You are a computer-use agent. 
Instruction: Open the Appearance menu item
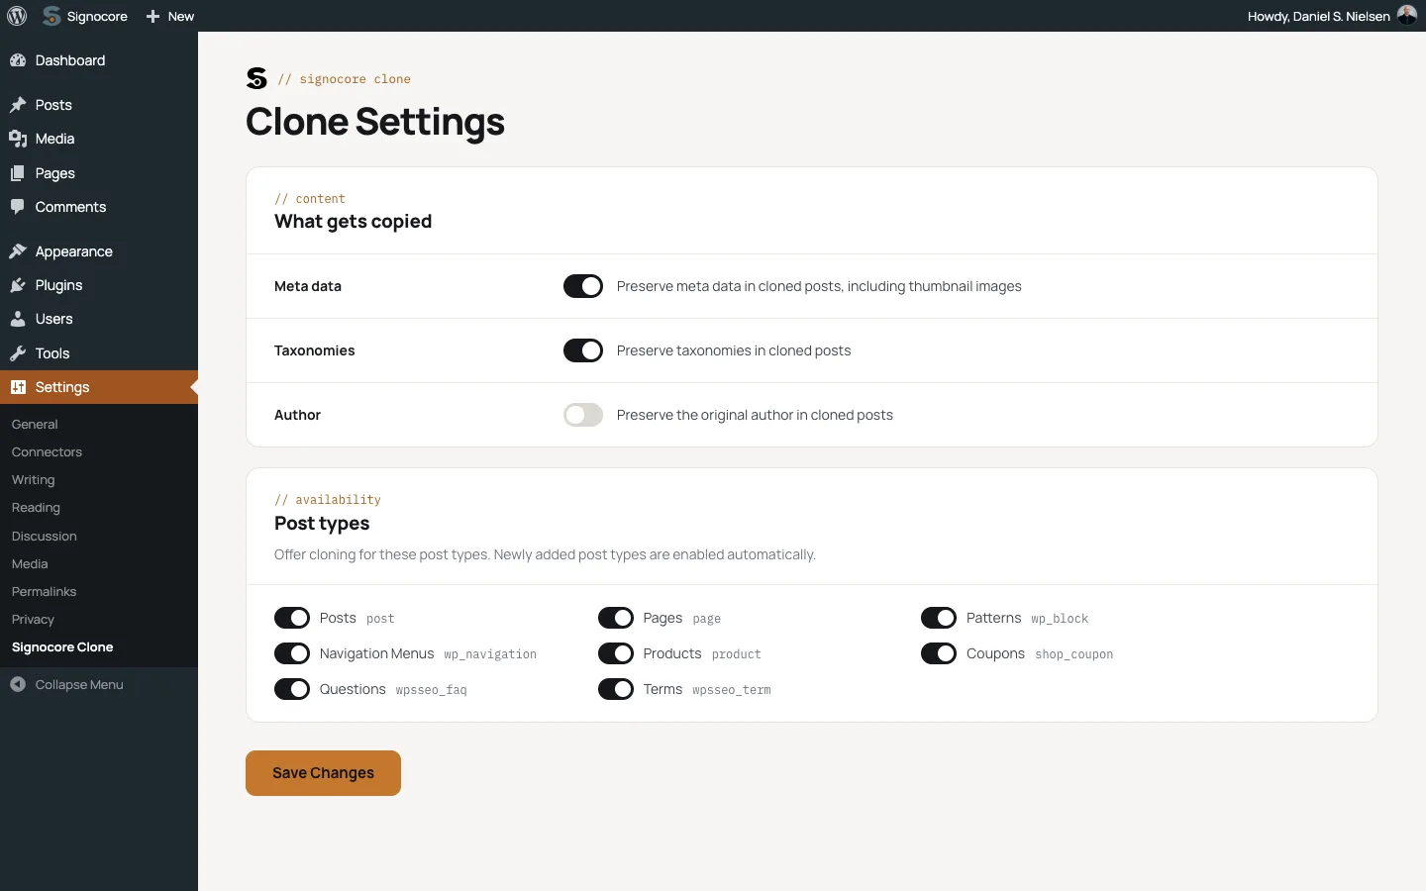[x=99, y=251]
